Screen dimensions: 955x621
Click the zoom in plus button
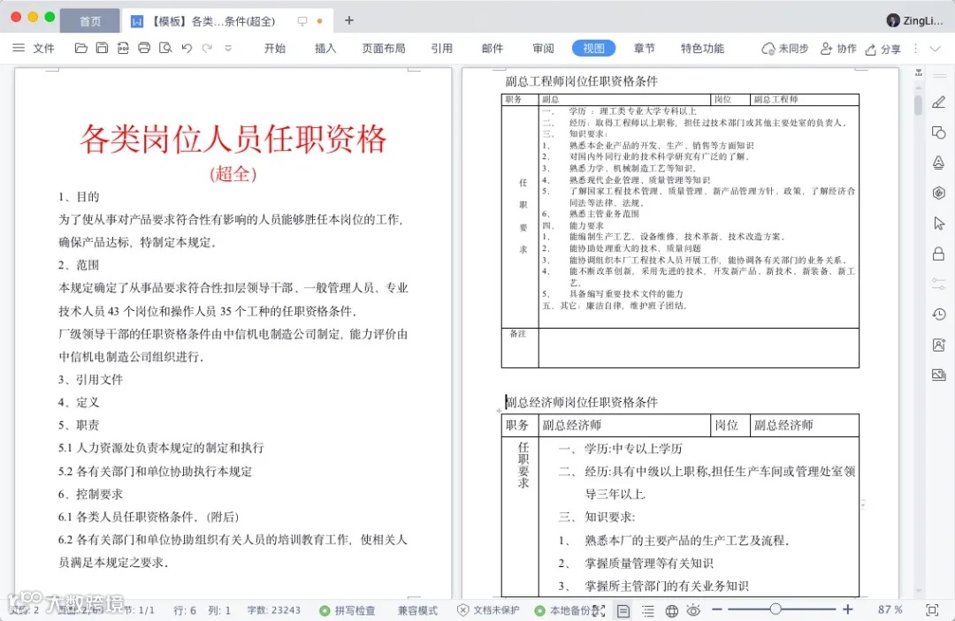pos(847,609)
